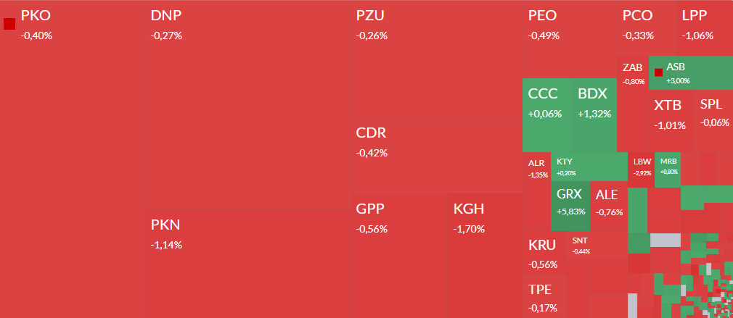Click the small LBW tile -2,92%
This screenshot has width=733, height=318.
(641, 170)
